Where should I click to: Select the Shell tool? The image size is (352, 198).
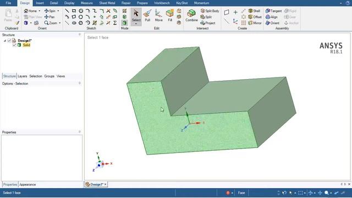[x=254, y=11]
